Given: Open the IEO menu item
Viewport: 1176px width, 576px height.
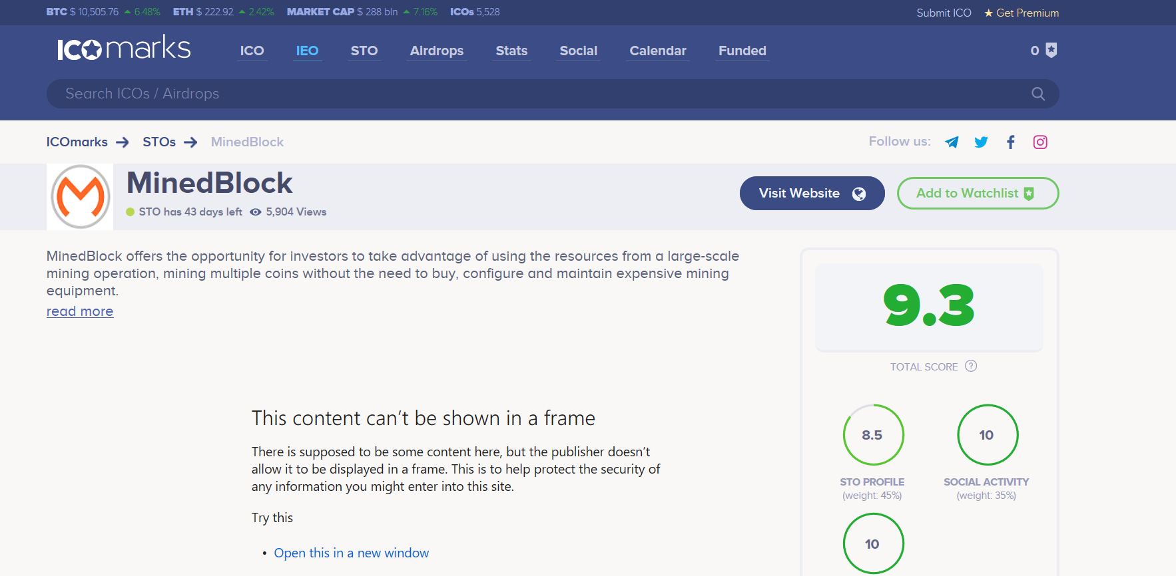Looking at the screenshot, I should click(307, 51).
